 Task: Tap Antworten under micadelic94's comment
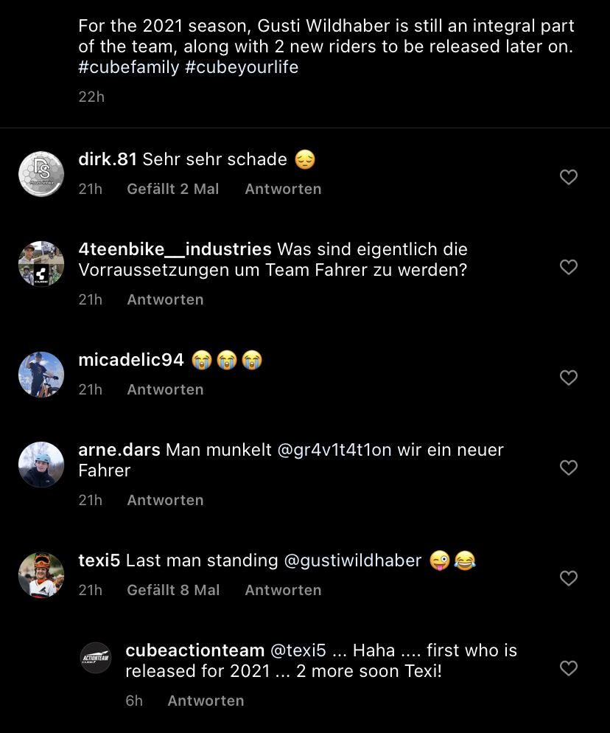(165, 389)
